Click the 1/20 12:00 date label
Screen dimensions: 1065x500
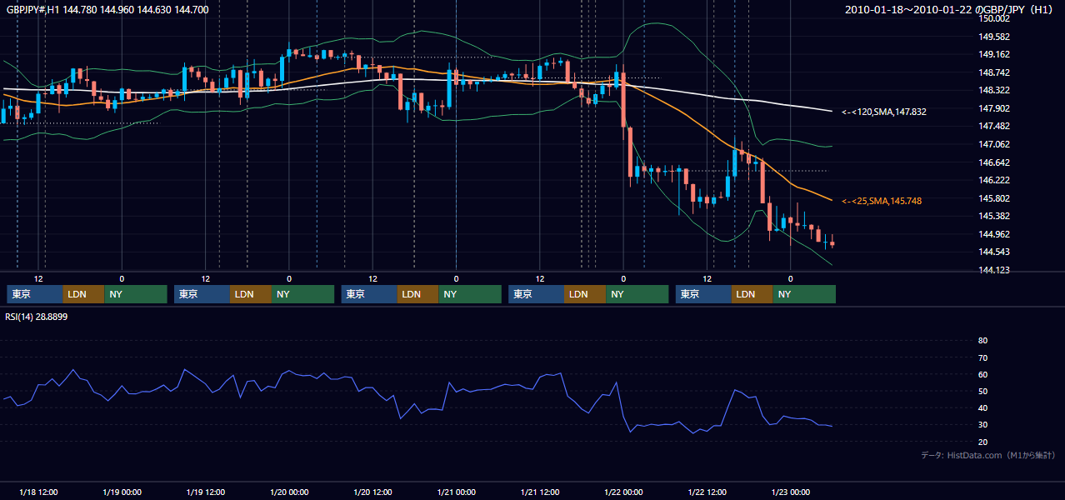pos(373,492)
